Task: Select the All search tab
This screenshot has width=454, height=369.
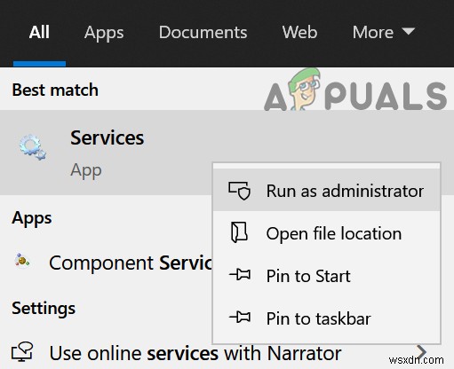Action: click(x=39, y=32)
